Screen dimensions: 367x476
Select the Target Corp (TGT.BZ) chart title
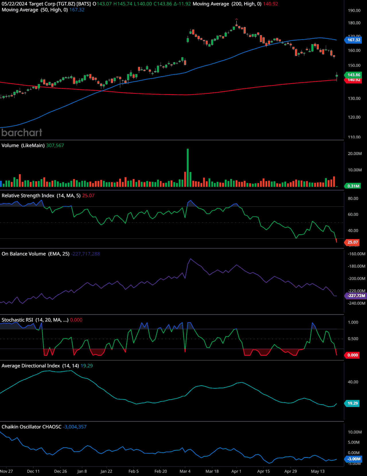[46, 4]
